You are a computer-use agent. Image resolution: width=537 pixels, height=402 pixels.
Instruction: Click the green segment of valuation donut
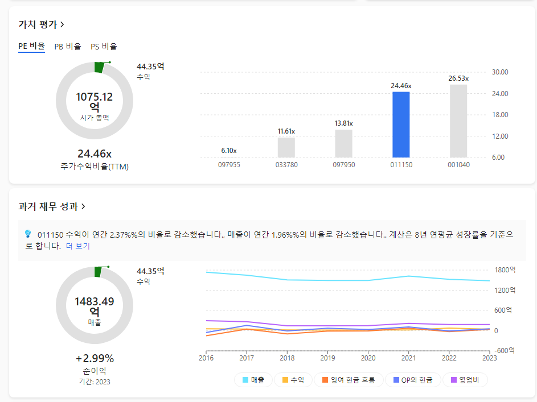tap(99, 67)
